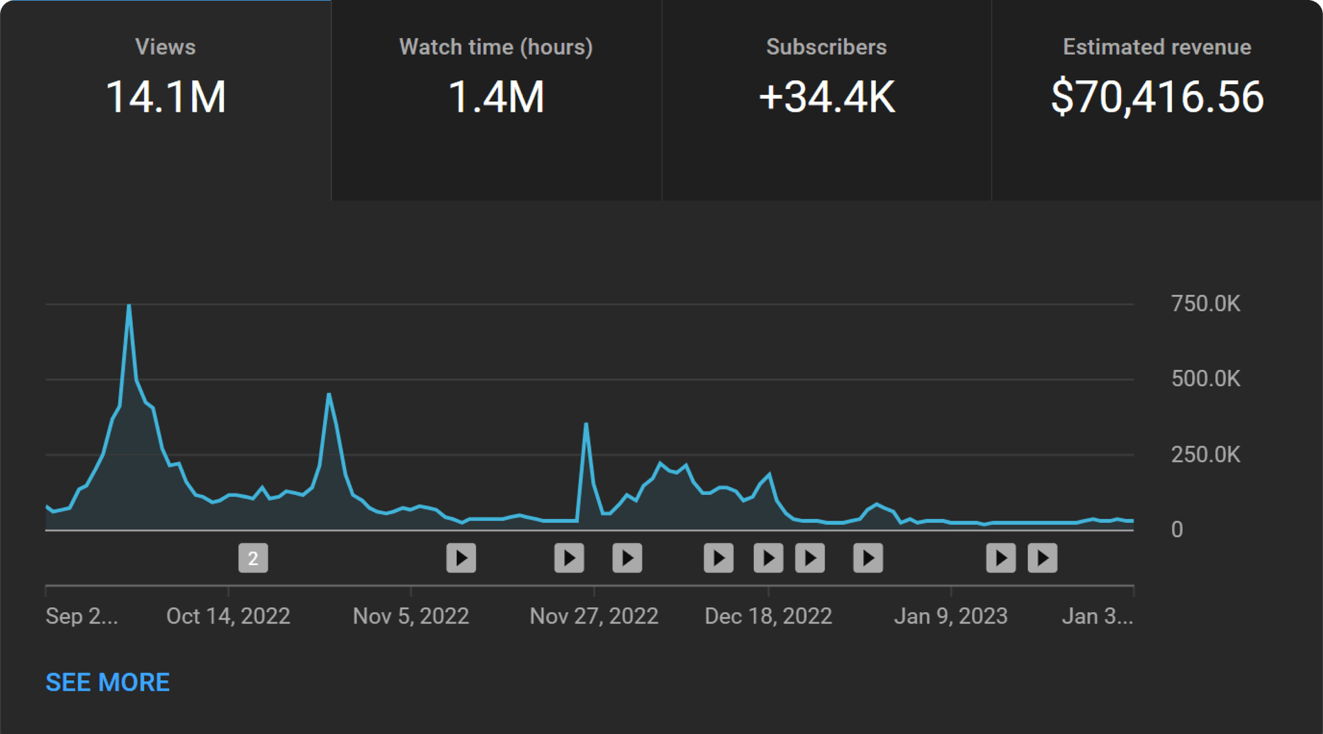The image size is (1323, 734).
Task: Click the 250.0K axis label
Action: point(1205,455)
